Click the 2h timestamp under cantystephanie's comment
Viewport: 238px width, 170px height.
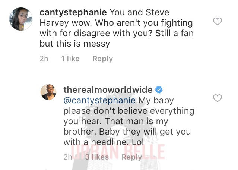[x=44, y=59]
